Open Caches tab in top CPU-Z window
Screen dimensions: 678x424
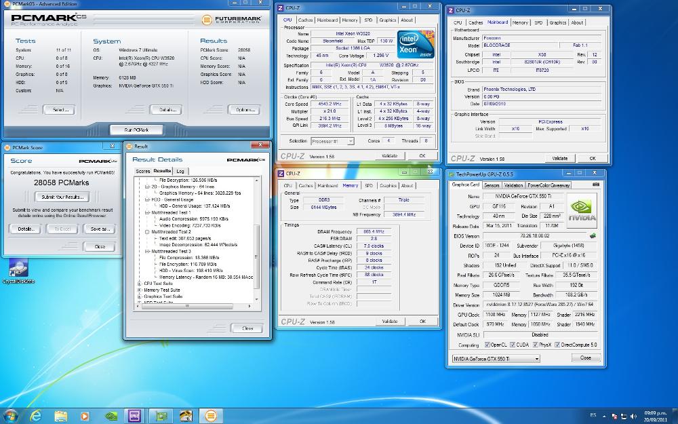(x=305, y=20)
